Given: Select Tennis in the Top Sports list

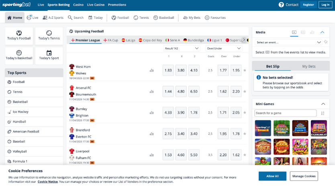Looking at the screenshot, I should point(34,92).
